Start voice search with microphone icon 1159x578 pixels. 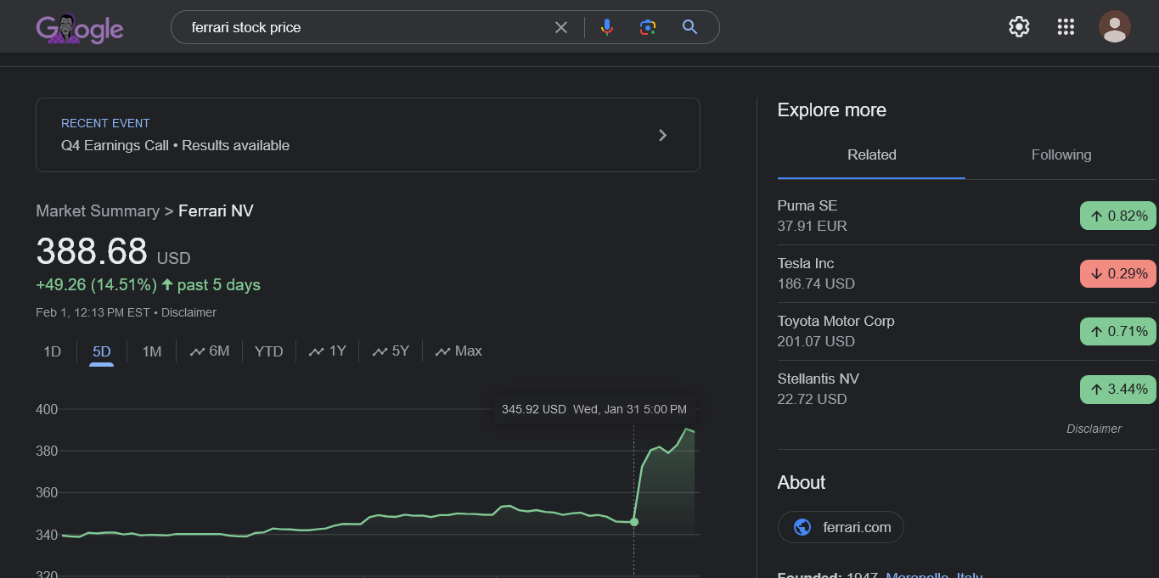(x=606, y=27)
